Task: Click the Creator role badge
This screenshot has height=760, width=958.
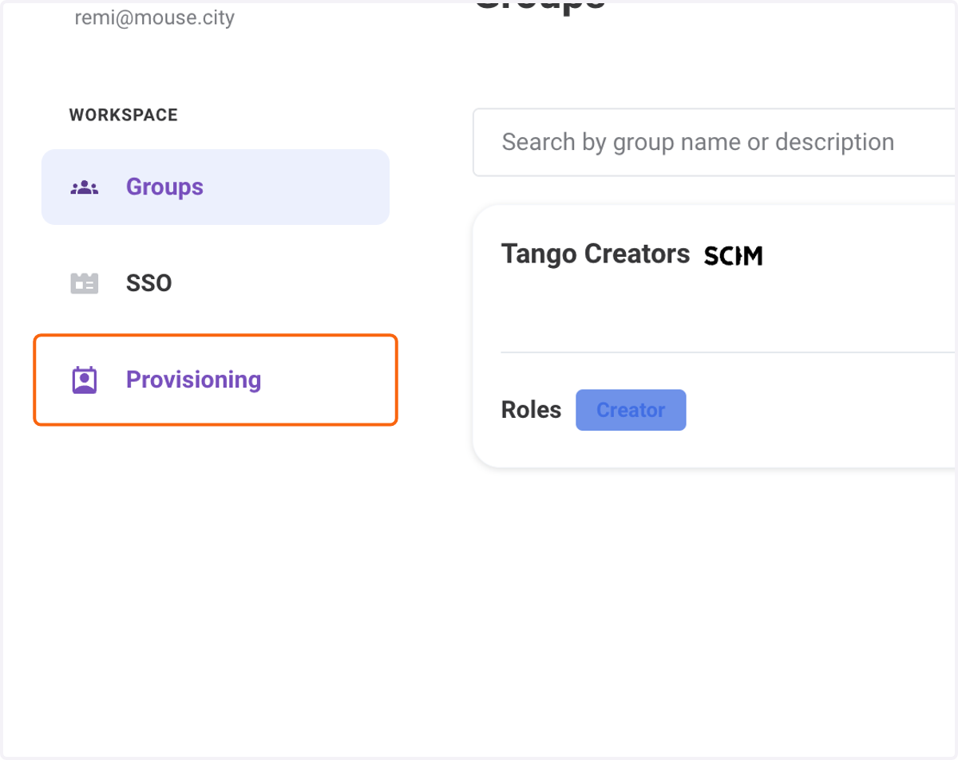Action: pos(631,410)
